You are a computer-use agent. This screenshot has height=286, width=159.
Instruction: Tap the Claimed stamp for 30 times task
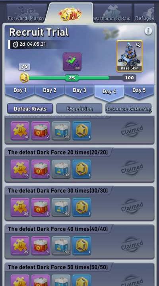pos(132,207)
